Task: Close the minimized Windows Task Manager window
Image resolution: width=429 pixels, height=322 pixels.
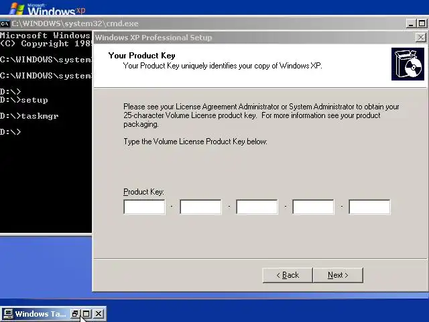Action: point(99,314)
